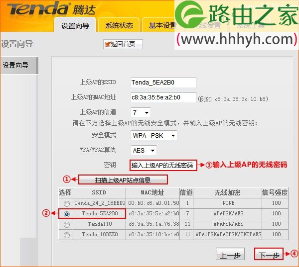Image resolution: width=299 pixels, height=267 pixels.
Task: Click the SSID column header
Action: [99, 192]
